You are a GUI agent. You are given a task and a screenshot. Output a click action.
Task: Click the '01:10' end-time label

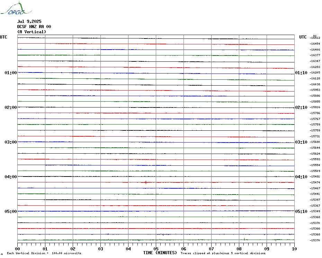point(301,73)
